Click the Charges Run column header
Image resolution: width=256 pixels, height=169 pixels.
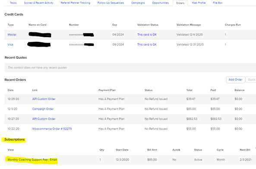pos(233,25)
